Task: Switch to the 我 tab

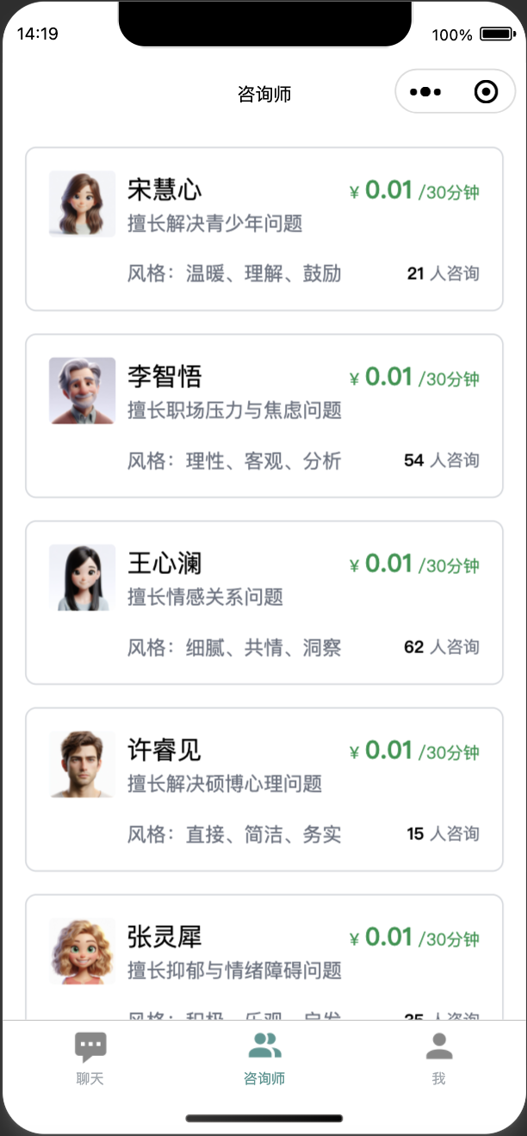Action: [439, 1078]
